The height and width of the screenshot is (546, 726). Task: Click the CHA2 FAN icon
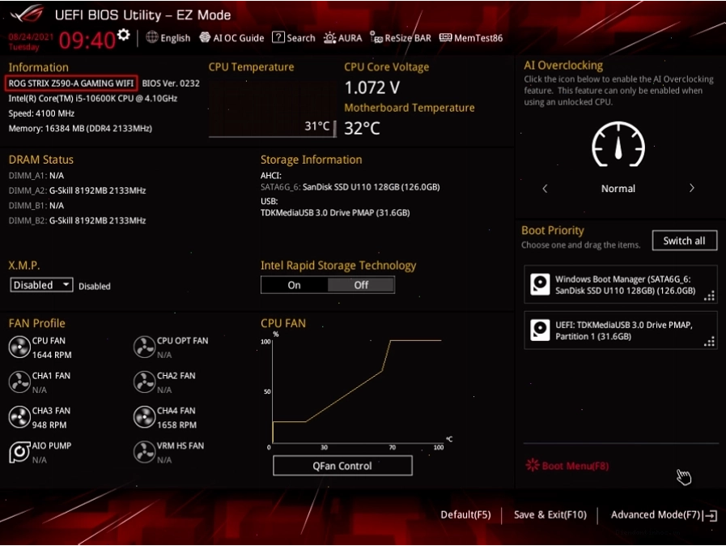pos(144,382)
